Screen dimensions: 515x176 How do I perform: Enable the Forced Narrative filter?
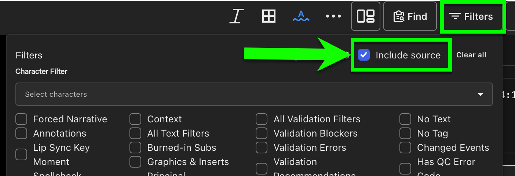pyautogui.click(x=21, y=119)
